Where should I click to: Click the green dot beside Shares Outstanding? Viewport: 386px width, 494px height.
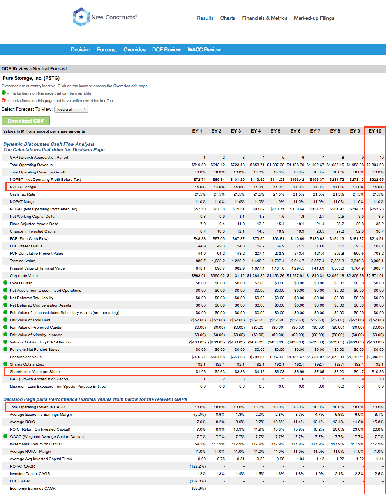[5, 364]
